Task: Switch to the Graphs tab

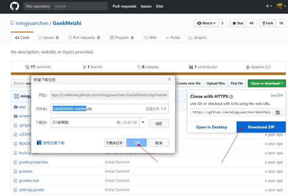Action: click(198, 37)
